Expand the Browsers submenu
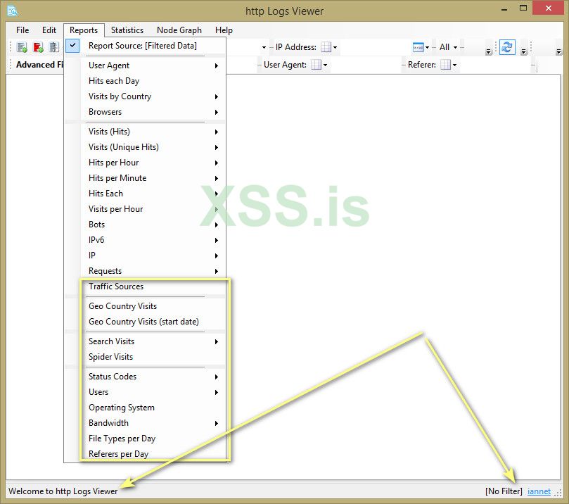This screenshot has width=569, height=504. pyautogui.click(x=145, y=112)
